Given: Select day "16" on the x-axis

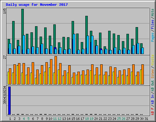Looking at the screenshot, I should (78, 119).
